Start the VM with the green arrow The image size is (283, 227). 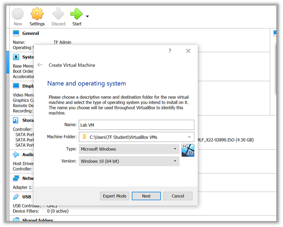click(76, 14)
